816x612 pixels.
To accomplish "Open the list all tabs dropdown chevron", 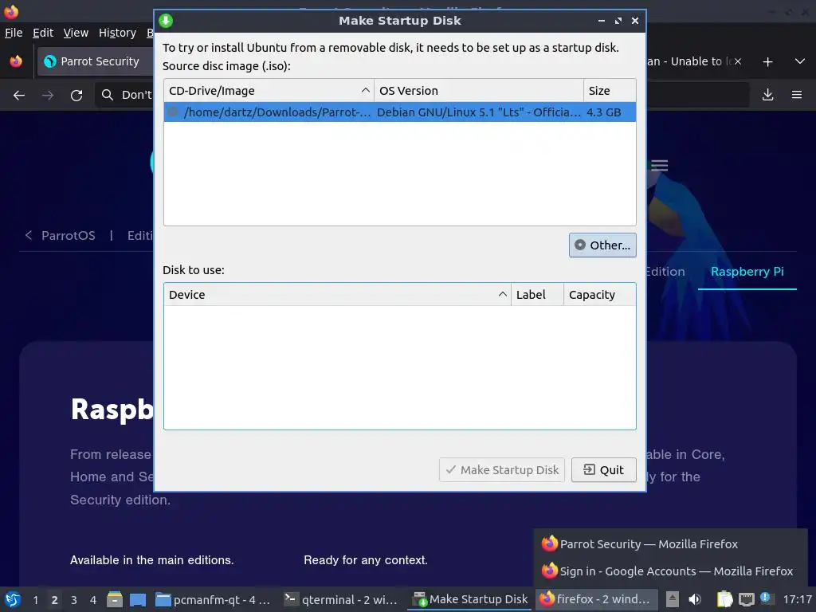I will click(x=800, y=61).
